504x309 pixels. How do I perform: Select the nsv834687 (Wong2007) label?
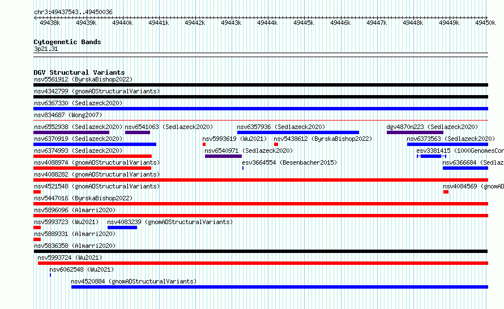[68, 115]
